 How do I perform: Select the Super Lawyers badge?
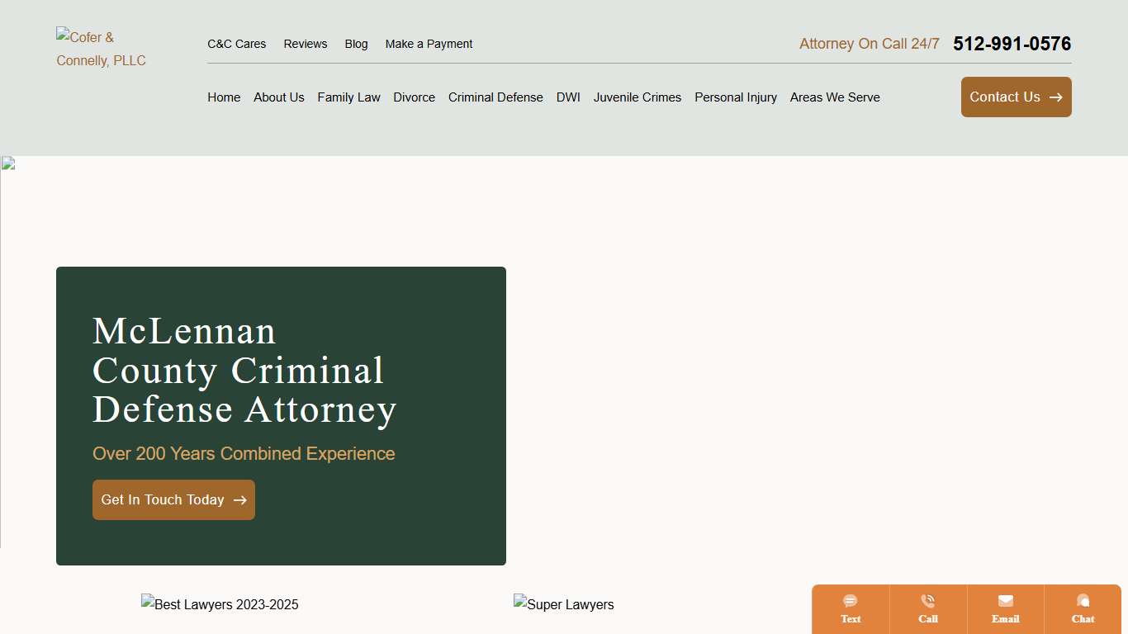click(564, 604)
